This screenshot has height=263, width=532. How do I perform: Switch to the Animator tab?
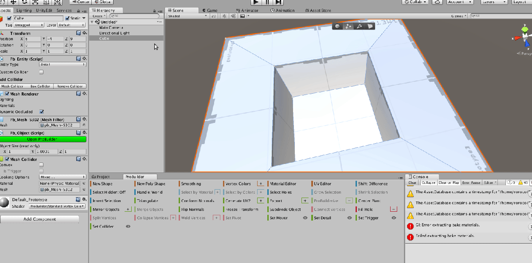(x=246, y=10)
